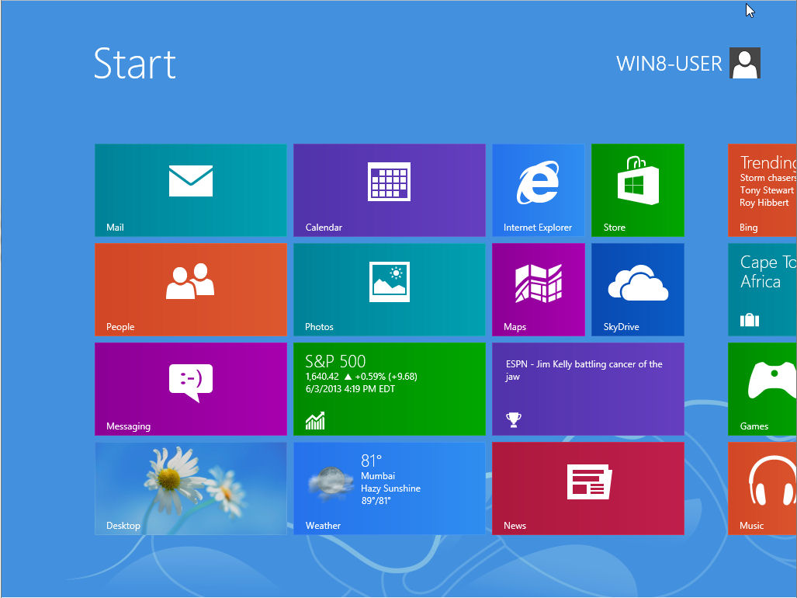Launch Internet Explorer from its 'e' icon
The height and width of the screenshot is (598, 797).
click(x=538, y=182)
